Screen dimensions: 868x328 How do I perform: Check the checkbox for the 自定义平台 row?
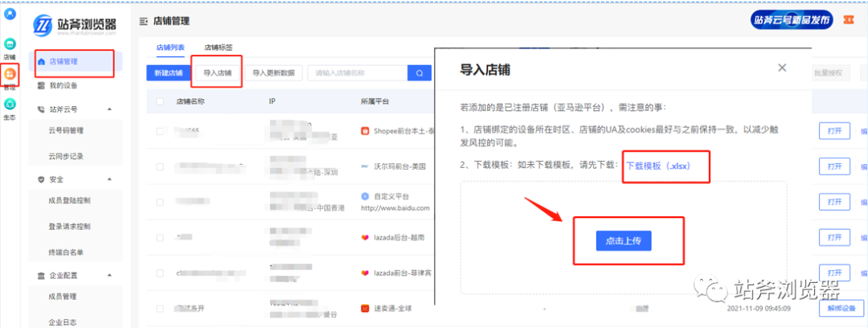(x=161, y=201)
